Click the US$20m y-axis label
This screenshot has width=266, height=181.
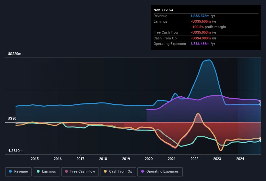[15, 54]
